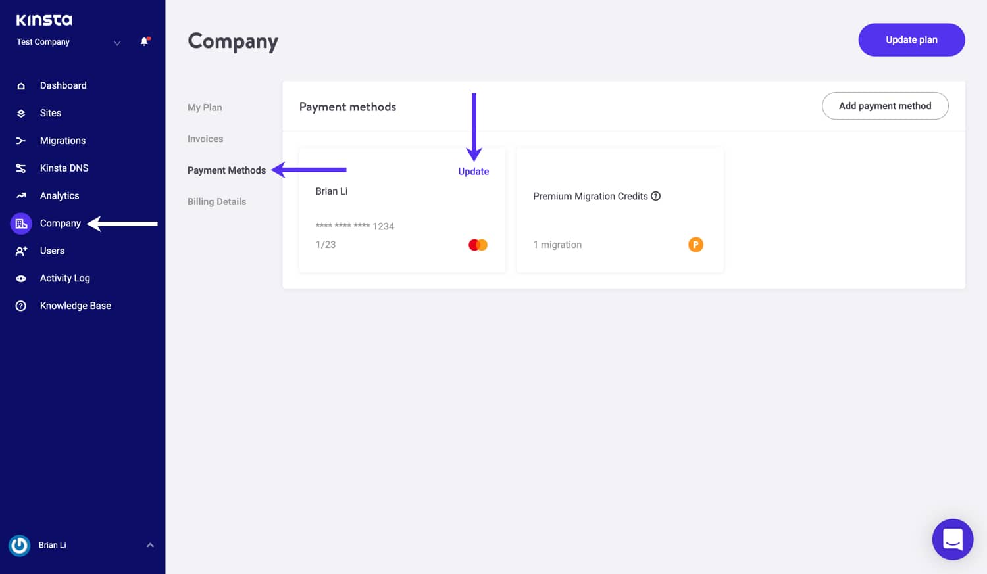The height and width of the screenshot is (574, 987).
Task: Click the Kinsta logo
Action: pos(44,20)
